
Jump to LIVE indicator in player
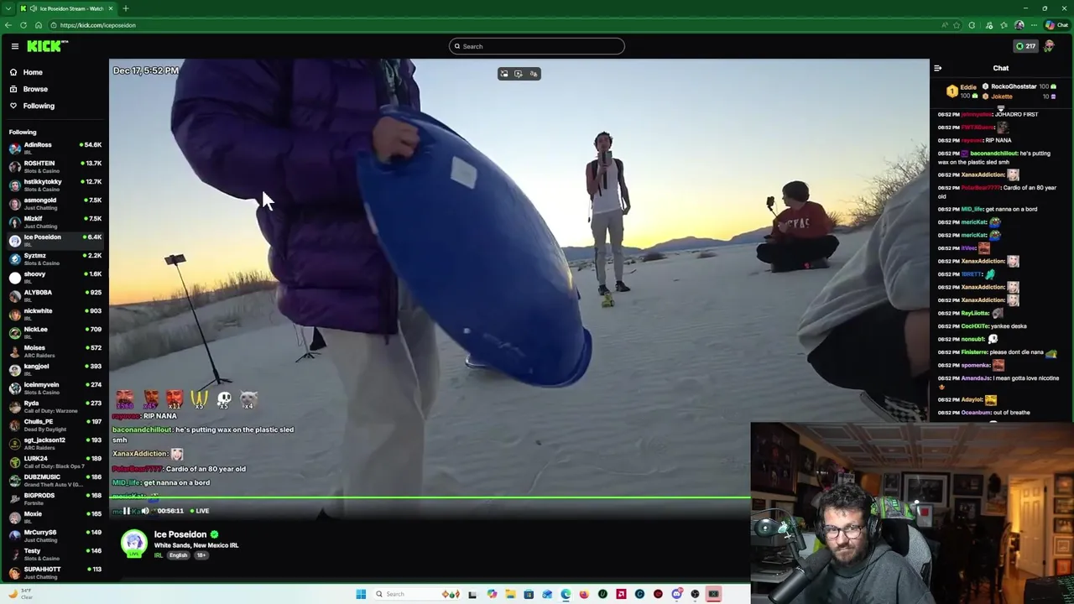tap(200, 510)
